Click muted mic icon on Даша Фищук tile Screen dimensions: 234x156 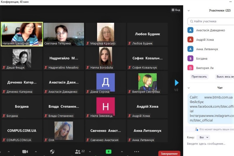[4, 68]
